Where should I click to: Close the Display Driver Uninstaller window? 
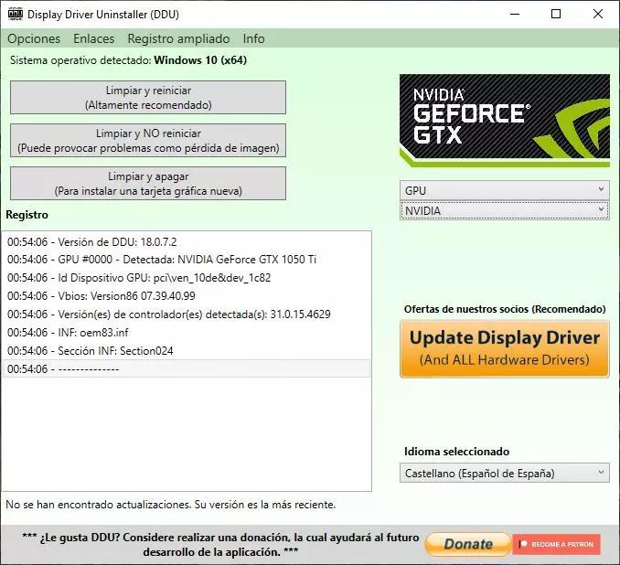(x=598, y=14)
